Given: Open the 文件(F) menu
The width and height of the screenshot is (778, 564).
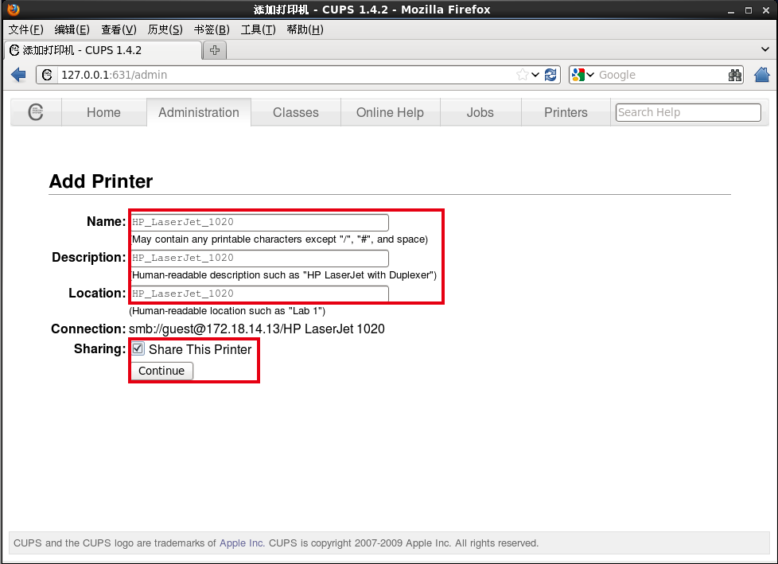Looking at the screenshot, I should coord(25,29).
